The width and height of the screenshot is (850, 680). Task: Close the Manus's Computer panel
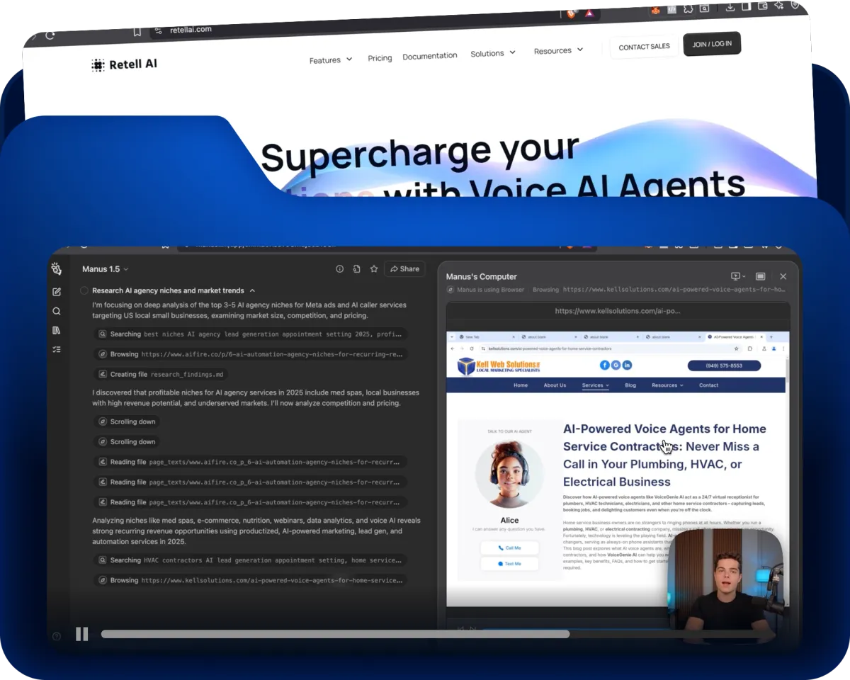783,276
